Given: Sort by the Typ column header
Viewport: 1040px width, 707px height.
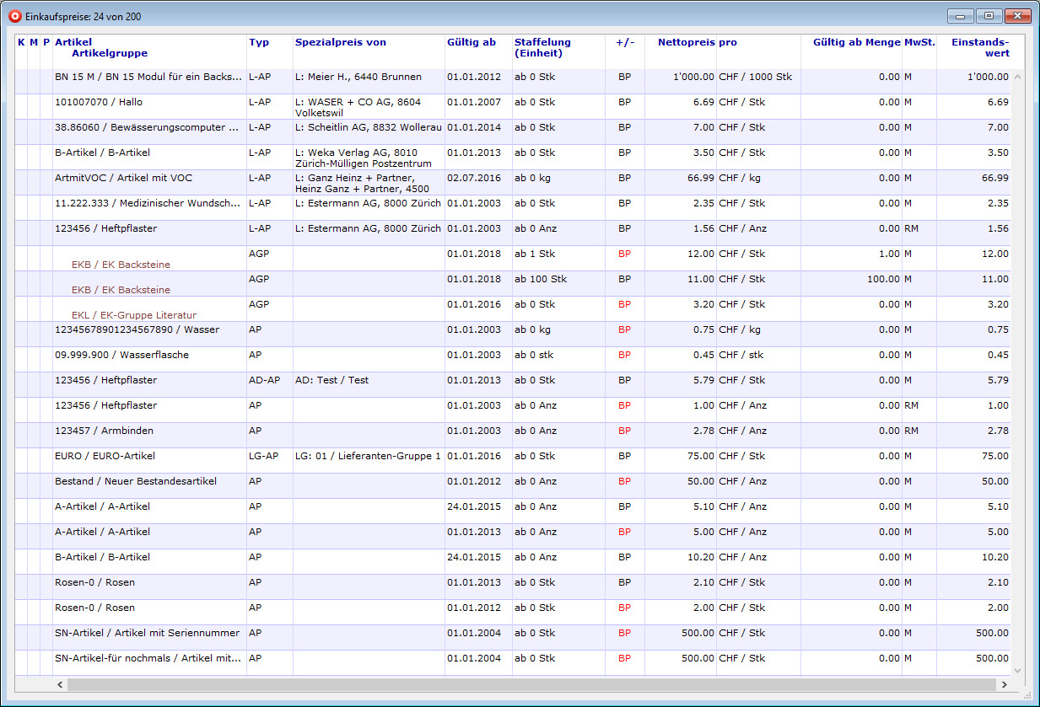Looking at the screenshot, I should click(x=258, y=42).
